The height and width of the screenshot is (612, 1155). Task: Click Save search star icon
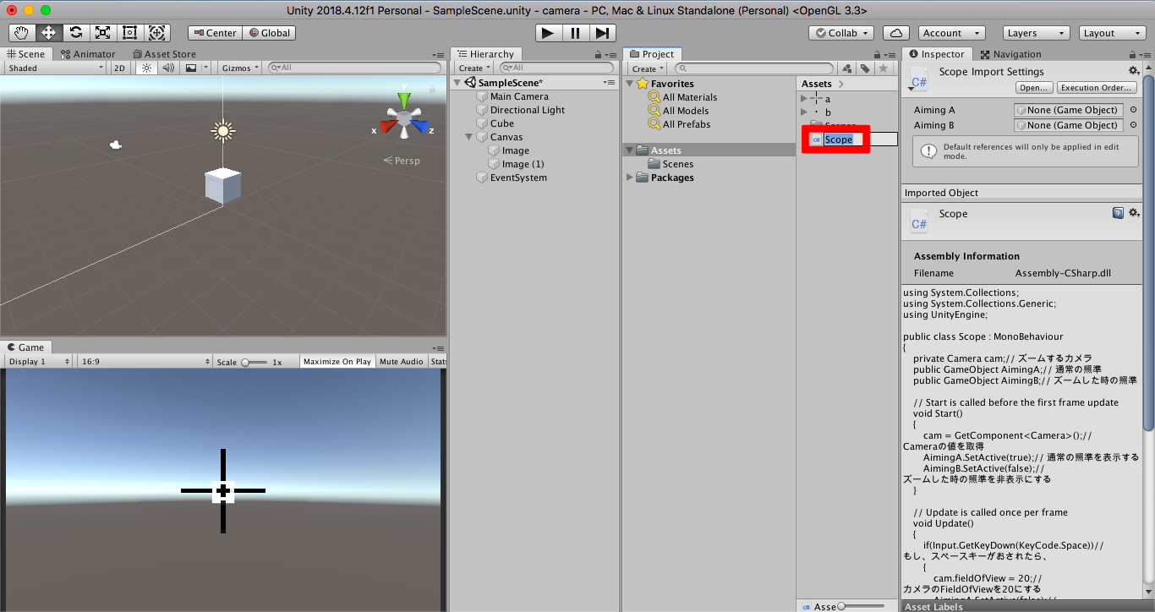tap(884, 68)
